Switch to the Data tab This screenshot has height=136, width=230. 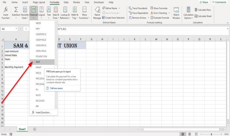pyautogui.click(x=66, y=2)
